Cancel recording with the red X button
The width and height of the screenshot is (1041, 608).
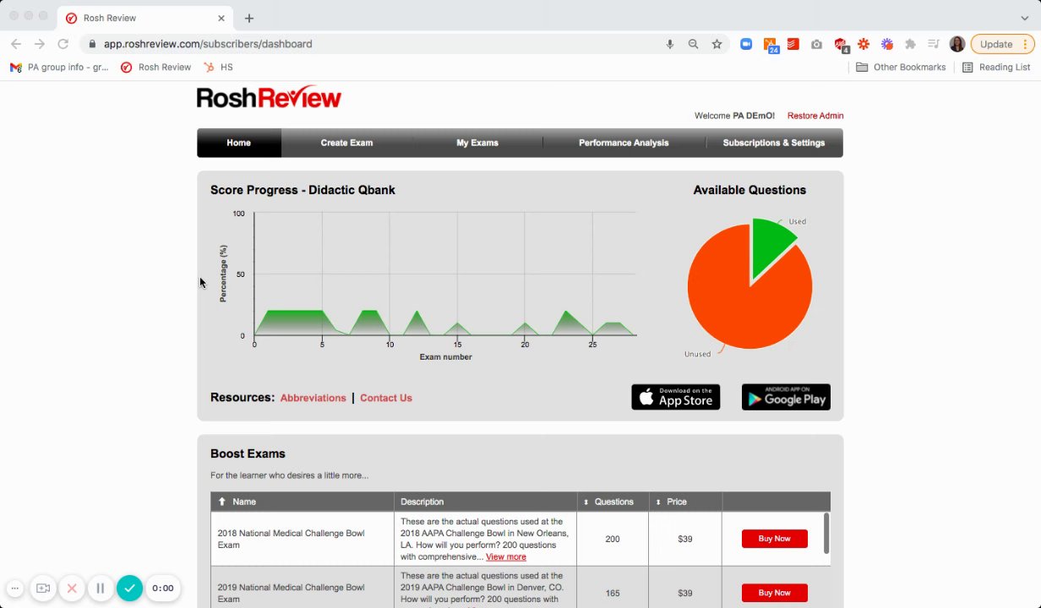72,588
